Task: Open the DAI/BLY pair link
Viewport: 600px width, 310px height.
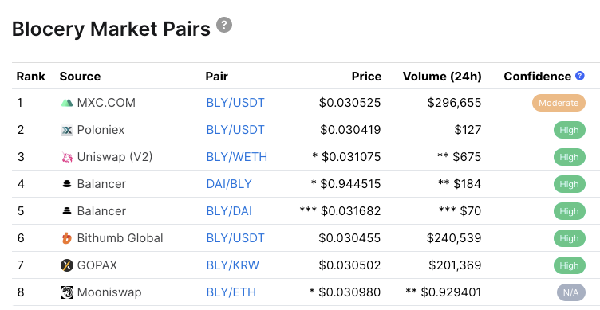Action: (x=229, y=184)
